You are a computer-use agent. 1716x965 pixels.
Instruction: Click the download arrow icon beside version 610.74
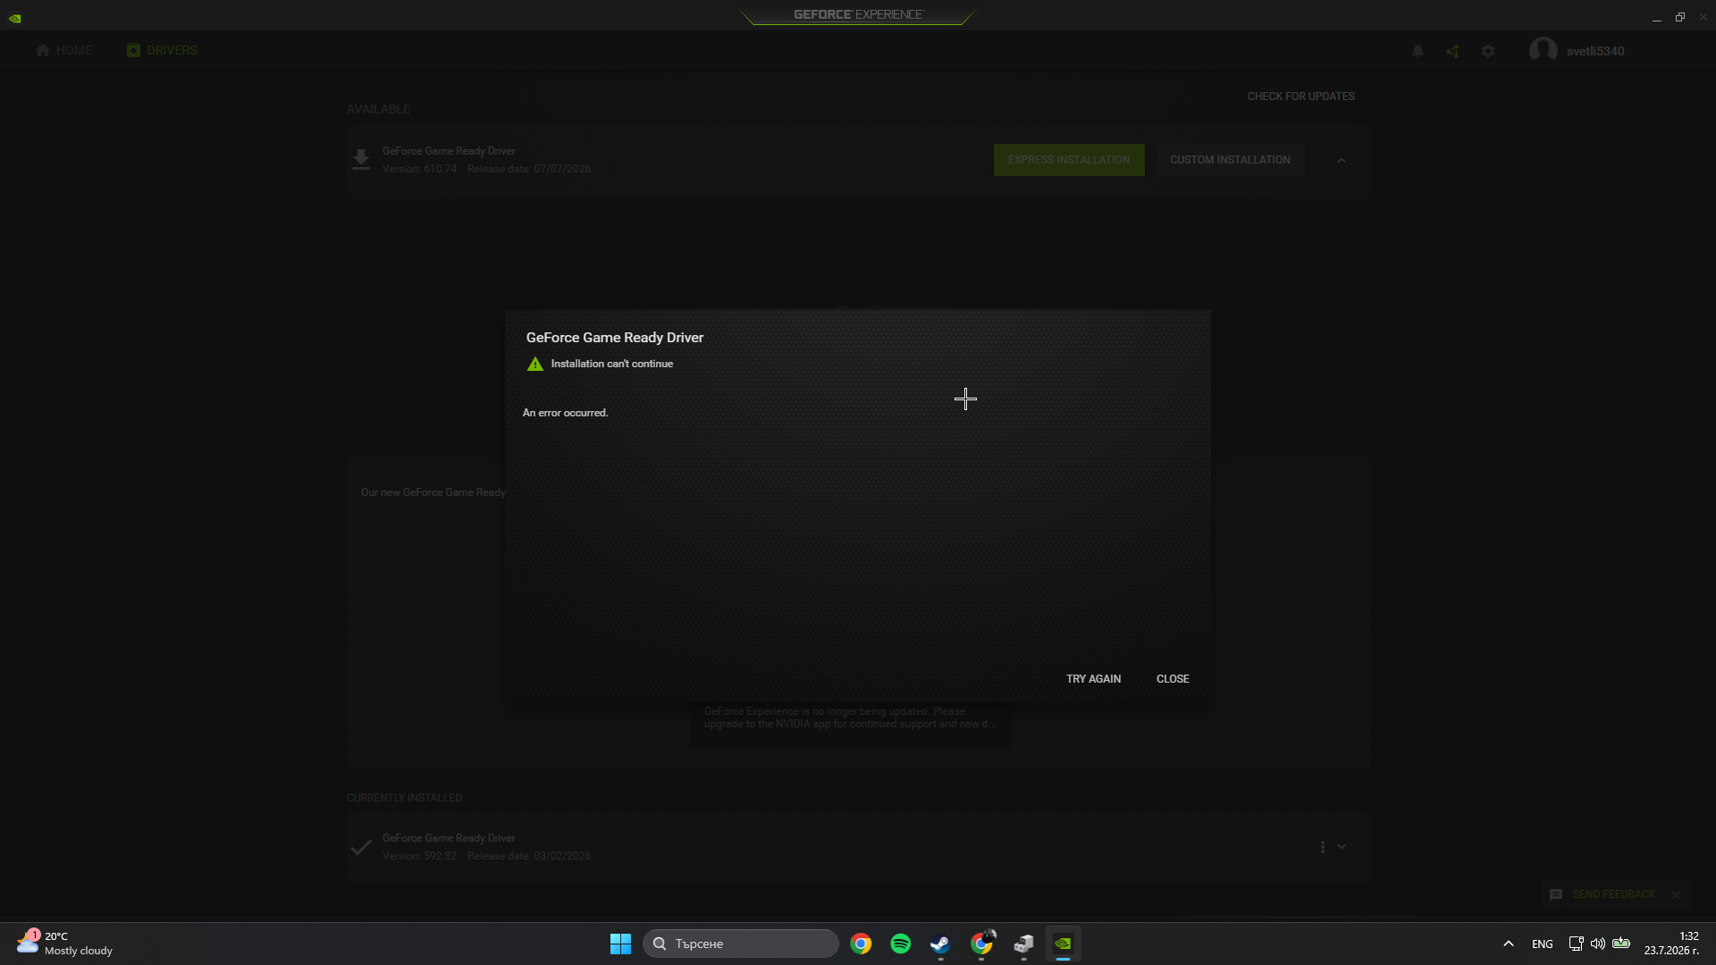click(361, 160)
